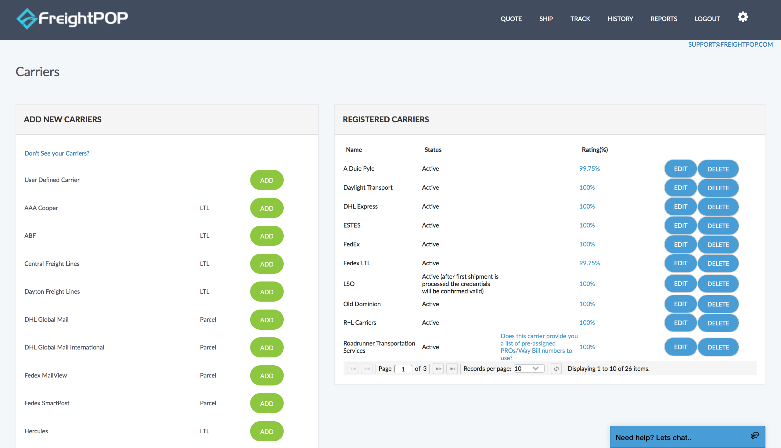Click the page number input field
Screen dimensions: 781x448
(x=403, y=369)
